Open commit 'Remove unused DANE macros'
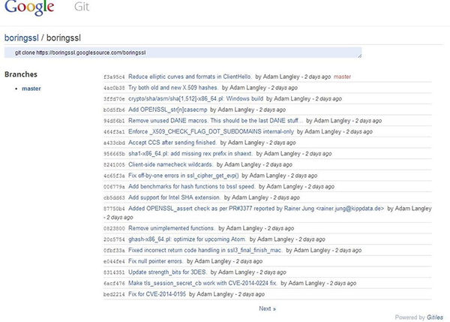The width and height of the screenshot is (450, 322). click(x=215, y=120)
